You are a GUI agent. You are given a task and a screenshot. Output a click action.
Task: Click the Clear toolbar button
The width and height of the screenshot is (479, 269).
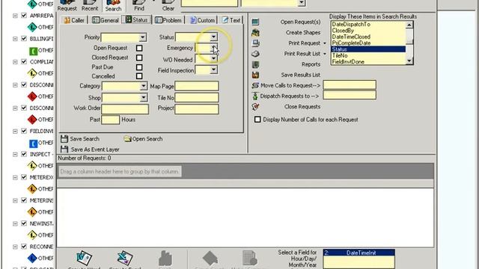tap(168, 5)
